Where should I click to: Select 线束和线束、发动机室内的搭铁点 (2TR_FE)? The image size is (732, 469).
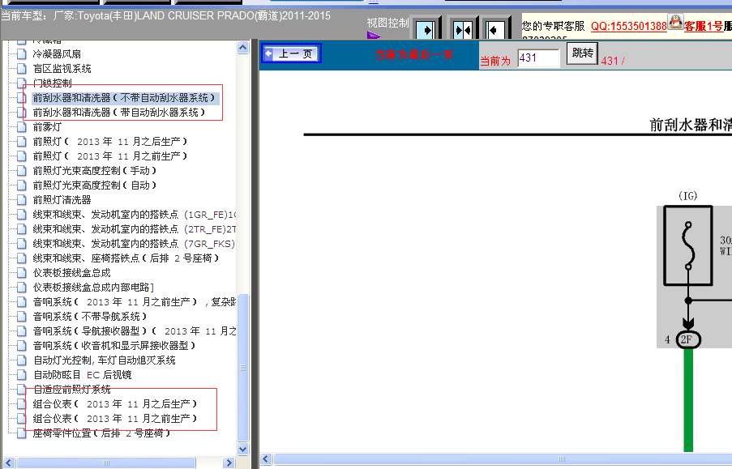(x=134, y=229)
